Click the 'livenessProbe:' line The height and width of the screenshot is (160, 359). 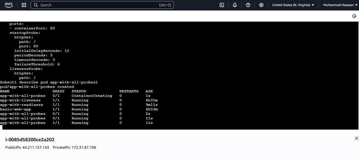pyautogui.click(x=26, y=69)
